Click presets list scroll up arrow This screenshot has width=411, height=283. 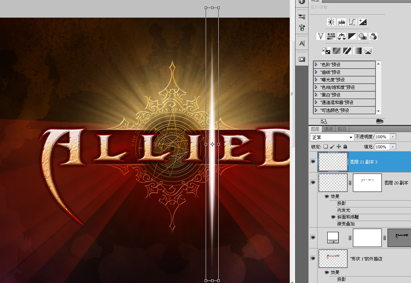click(x=378, y=64)
